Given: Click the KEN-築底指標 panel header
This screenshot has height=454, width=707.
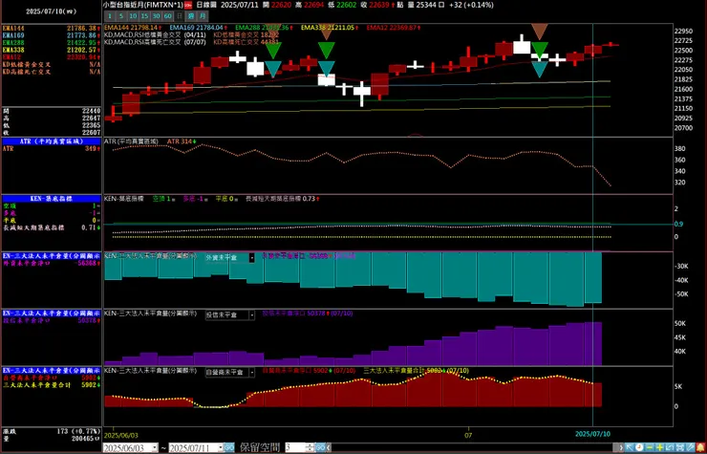Looking at the screenshot, I should click(x=52, y=199).
